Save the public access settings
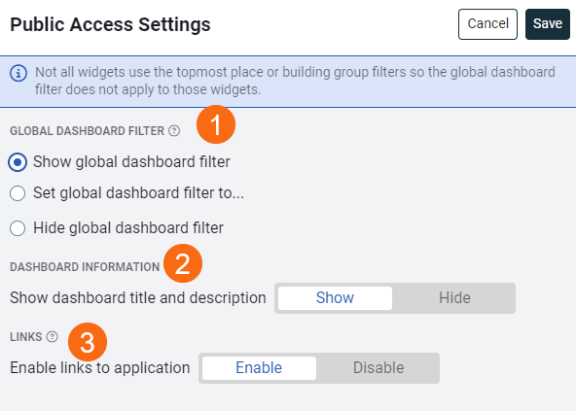The image size is (576, 411). [x=548, y=24]
